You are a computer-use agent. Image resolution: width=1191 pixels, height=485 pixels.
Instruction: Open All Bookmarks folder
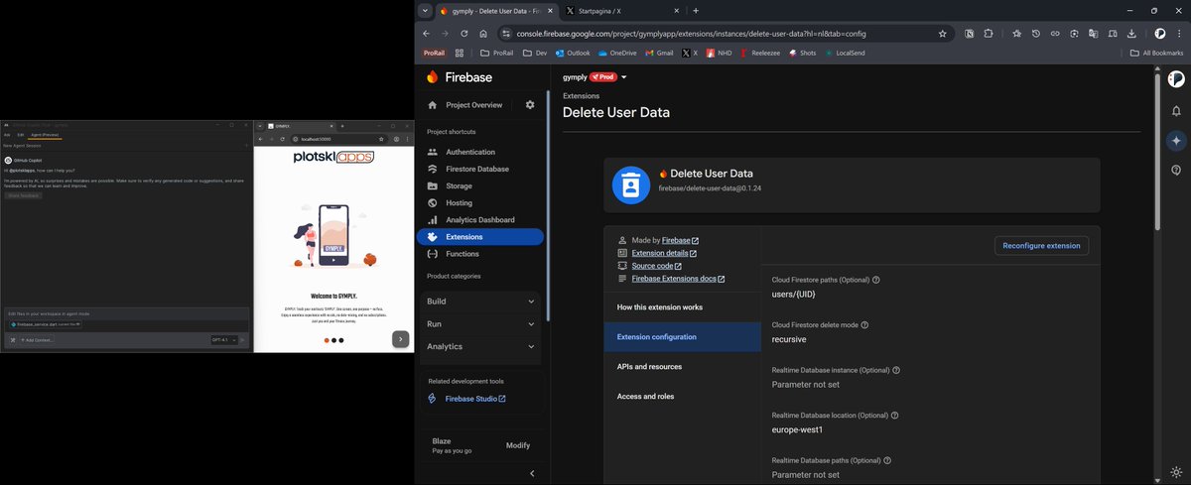click(1156, 53)
